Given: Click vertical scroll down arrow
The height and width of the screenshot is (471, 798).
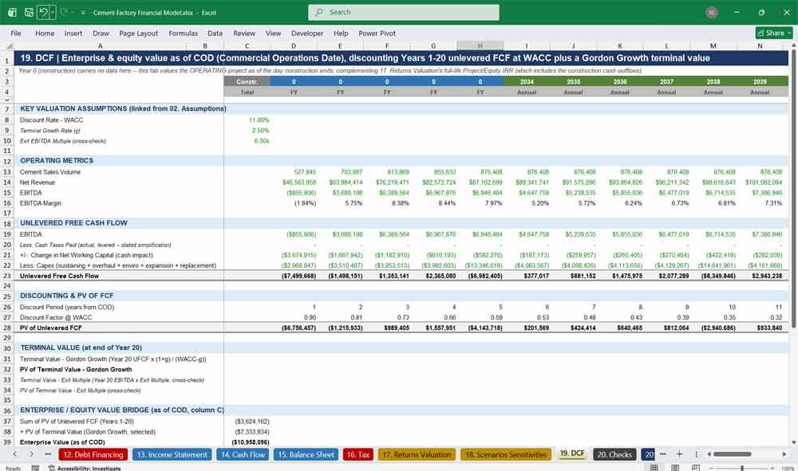Looking at the screenshot, I should [793, 442].
